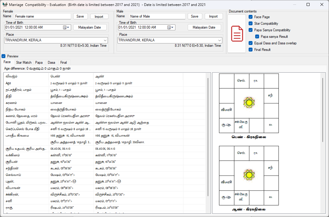Select the 'கரணம்' row label
329x217 pixels.
[x=11, y=103]
